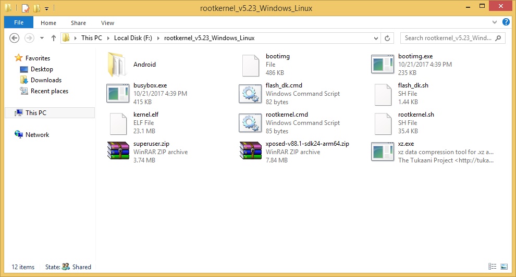516x277 pixels.
Task: Click Favorites label in navigation pane
Action: (38, 58)
